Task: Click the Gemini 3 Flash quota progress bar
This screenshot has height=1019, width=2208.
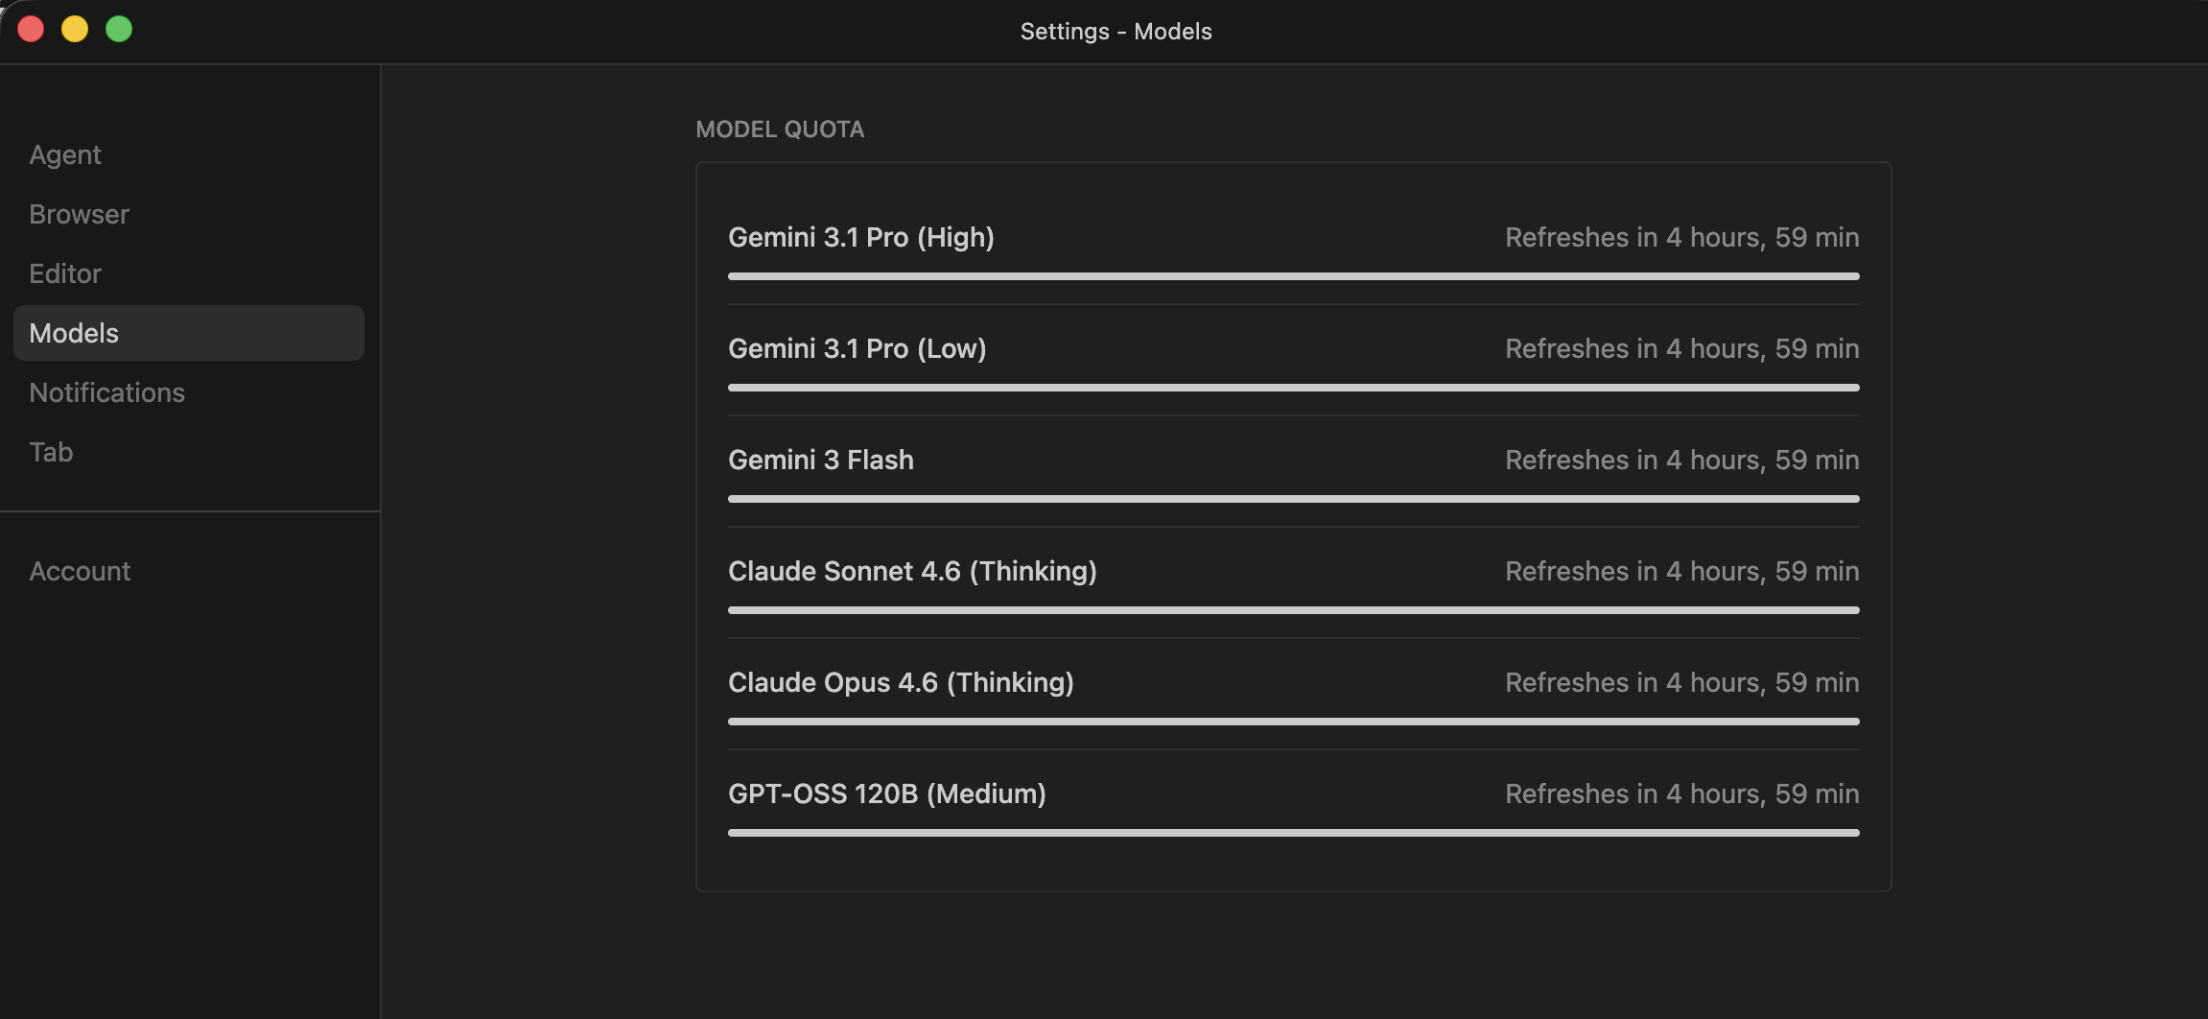Action: click(1293, 499)
